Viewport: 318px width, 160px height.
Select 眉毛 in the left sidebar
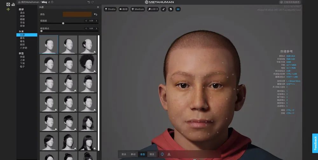(22, 38)
